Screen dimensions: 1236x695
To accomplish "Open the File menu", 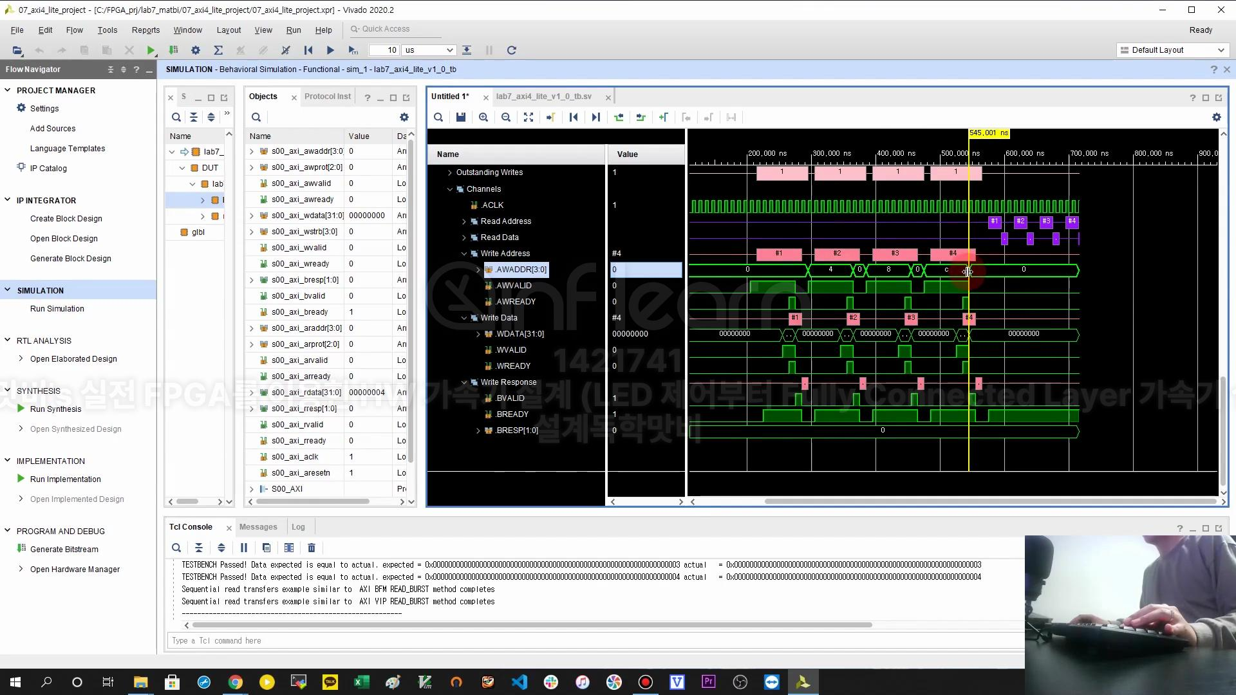I will tap(17, 30).
